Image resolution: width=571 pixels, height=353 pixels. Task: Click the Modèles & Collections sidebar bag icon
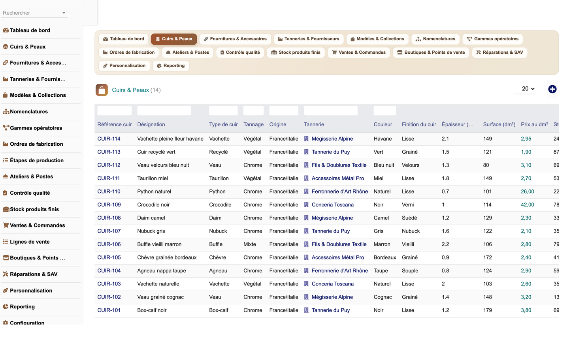pos(6,95)
